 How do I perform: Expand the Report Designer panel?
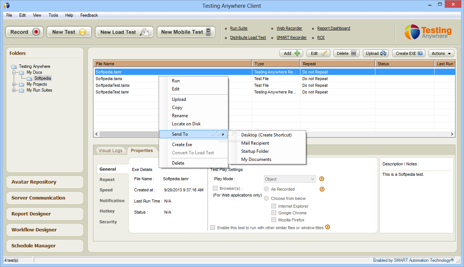tap(45, 214)
